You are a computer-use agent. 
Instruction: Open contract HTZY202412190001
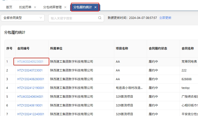[x=31, y=88]
